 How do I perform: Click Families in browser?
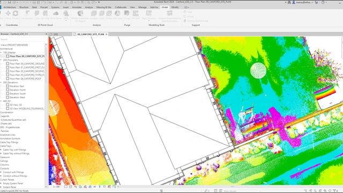(5, 131)
